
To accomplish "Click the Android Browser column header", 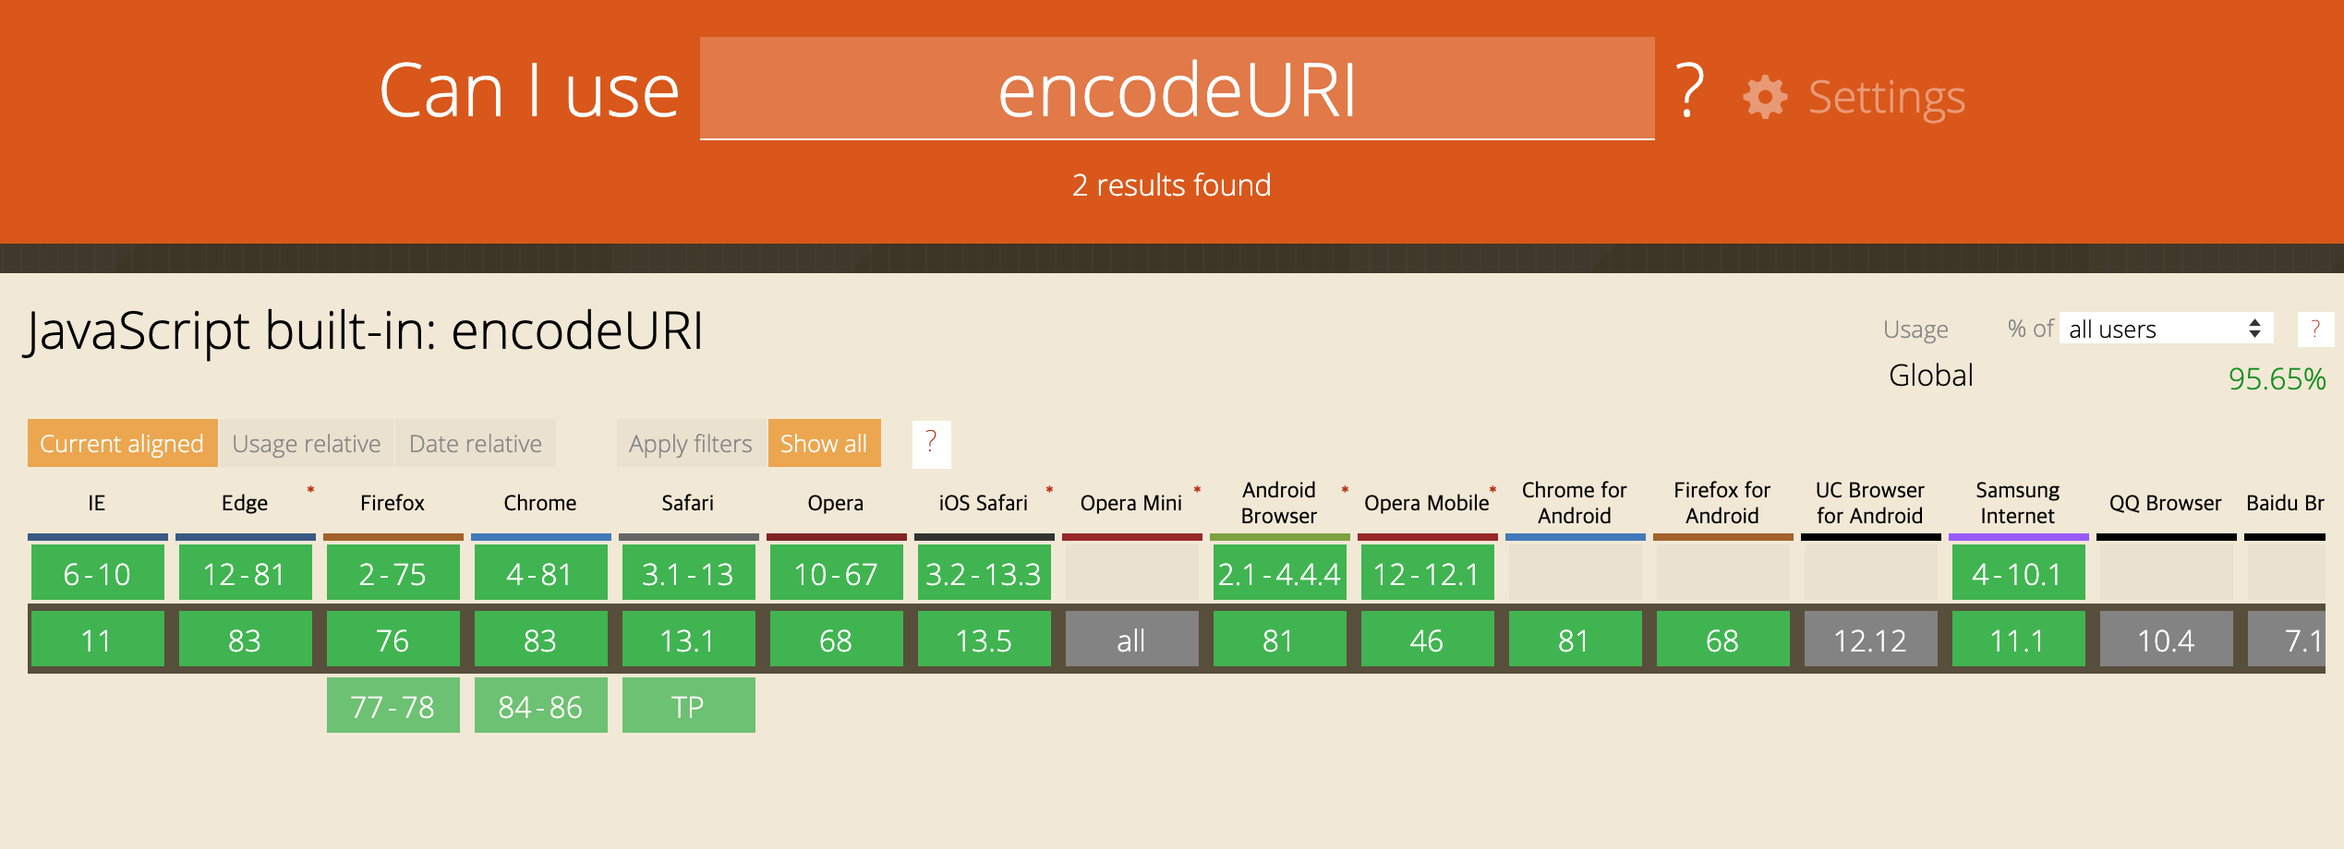I will [1279, 503].
